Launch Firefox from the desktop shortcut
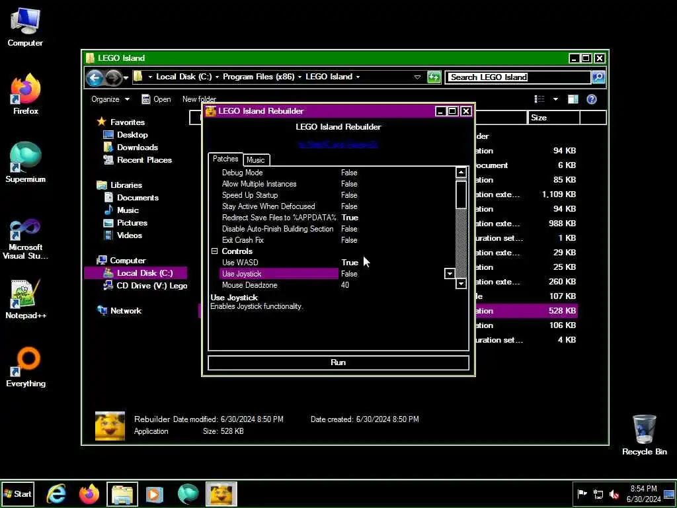Screen dimensions: 677x508 (26, 94)
